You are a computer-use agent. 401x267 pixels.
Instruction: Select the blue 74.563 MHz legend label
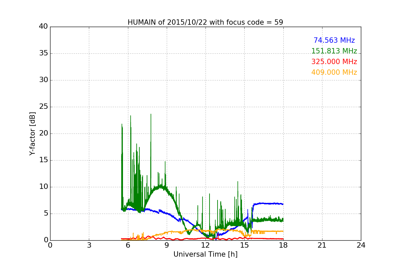[334, 40]
